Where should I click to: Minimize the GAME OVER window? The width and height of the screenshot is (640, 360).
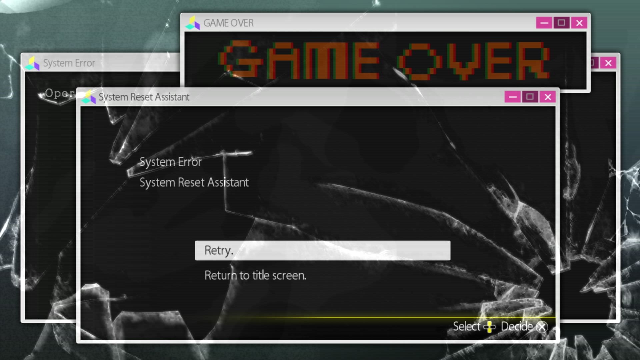tap(544, 23)
